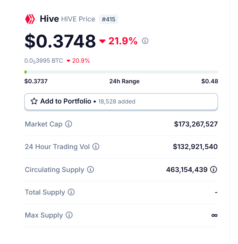This screenshot has width=238, height=244.
Task: Click the Max Supply info icon
Action: click(x=69, y=215)
